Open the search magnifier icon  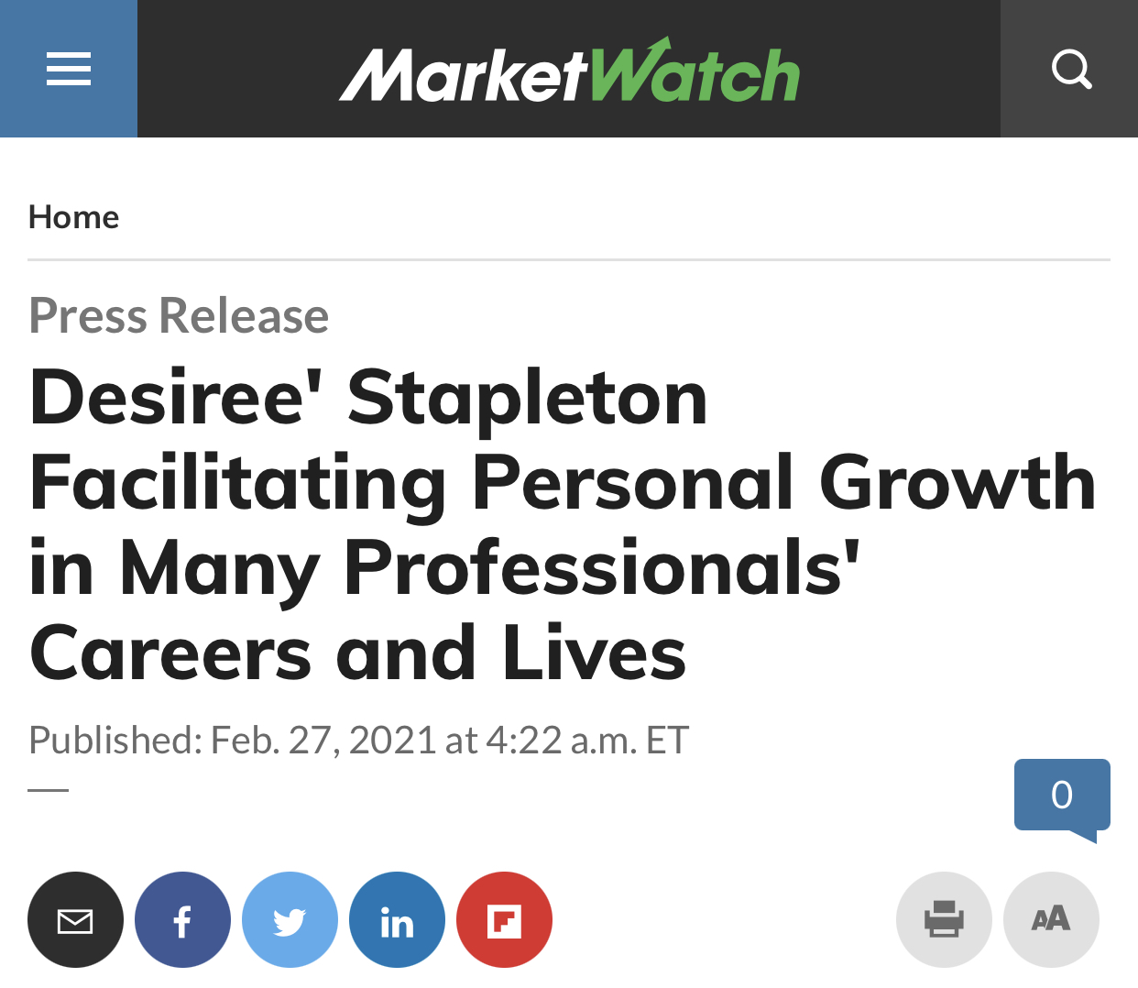coord(1069,69)
